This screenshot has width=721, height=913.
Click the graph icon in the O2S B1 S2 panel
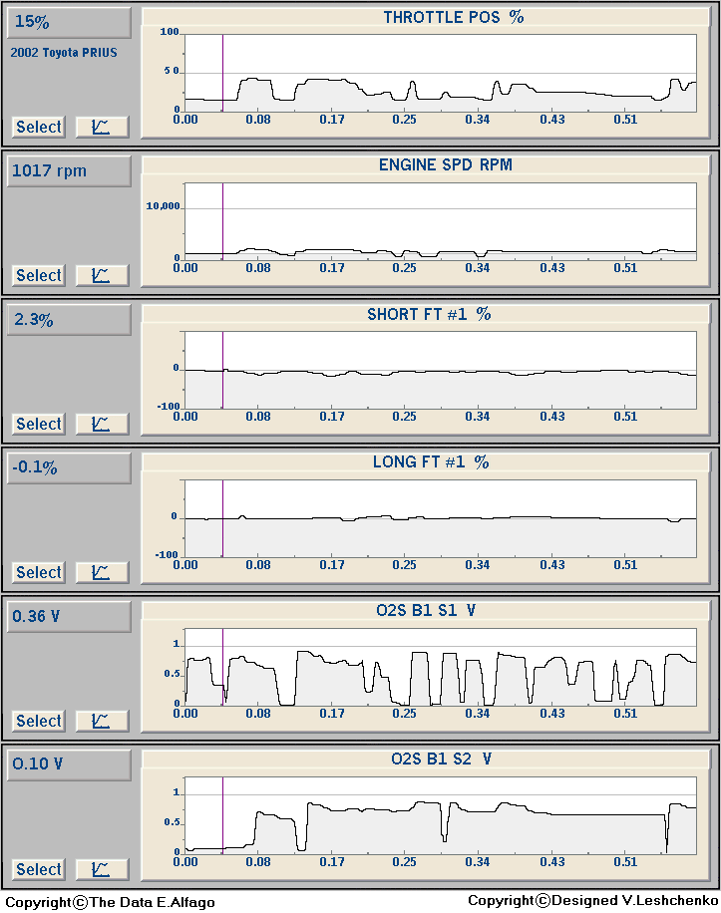(x=102, y=869)
